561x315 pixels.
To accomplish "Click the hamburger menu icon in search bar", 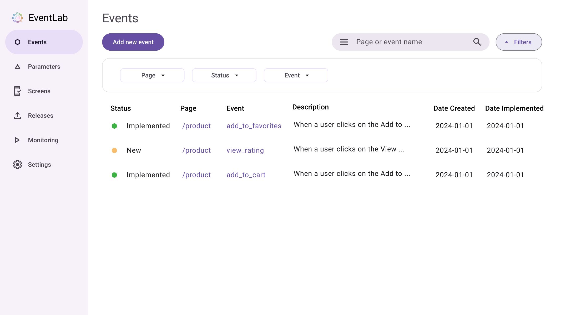I will click(x=344, y=42).
